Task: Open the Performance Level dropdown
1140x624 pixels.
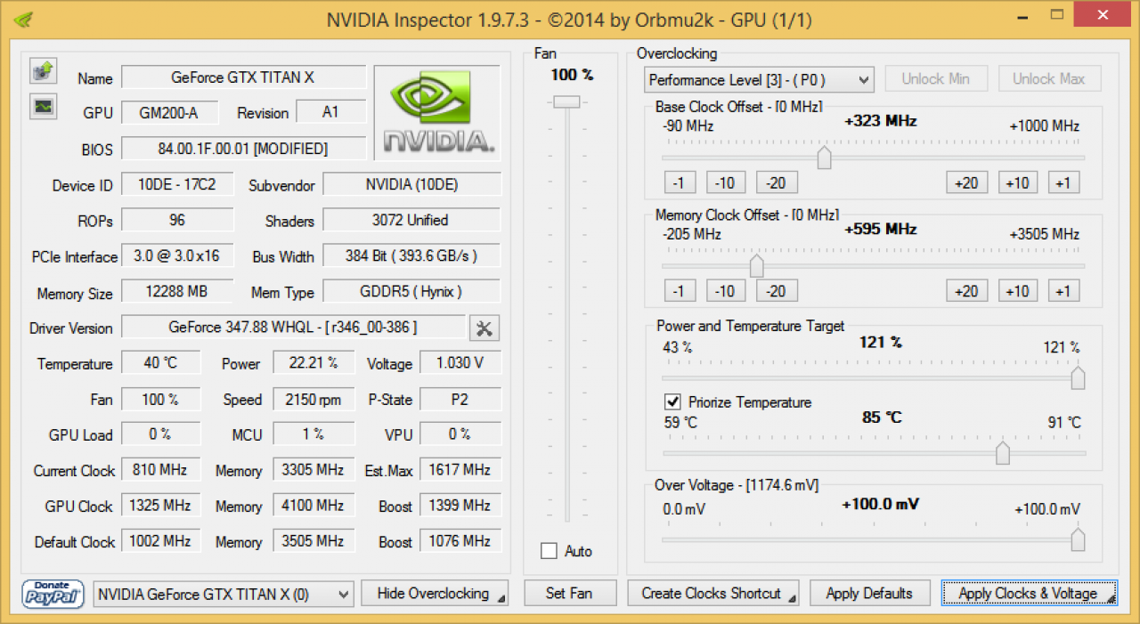Action: coord(759,79)
